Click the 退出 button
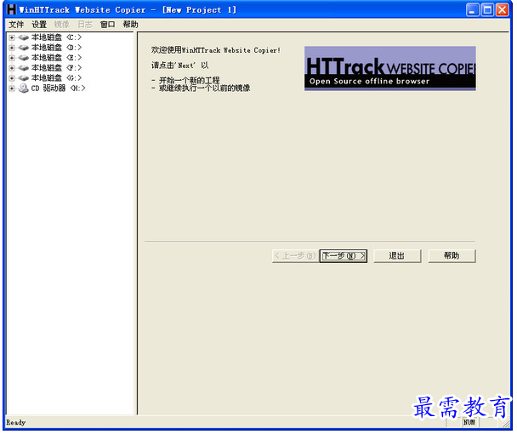 [398, 256]
